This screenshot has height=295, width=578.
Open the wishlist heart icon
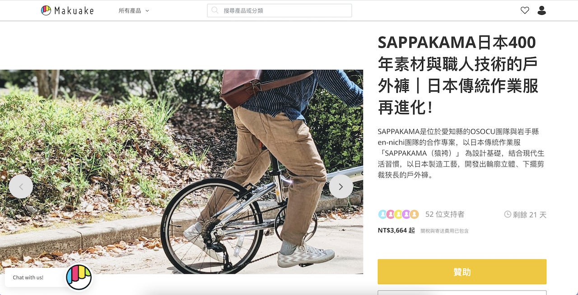[525, 10]
